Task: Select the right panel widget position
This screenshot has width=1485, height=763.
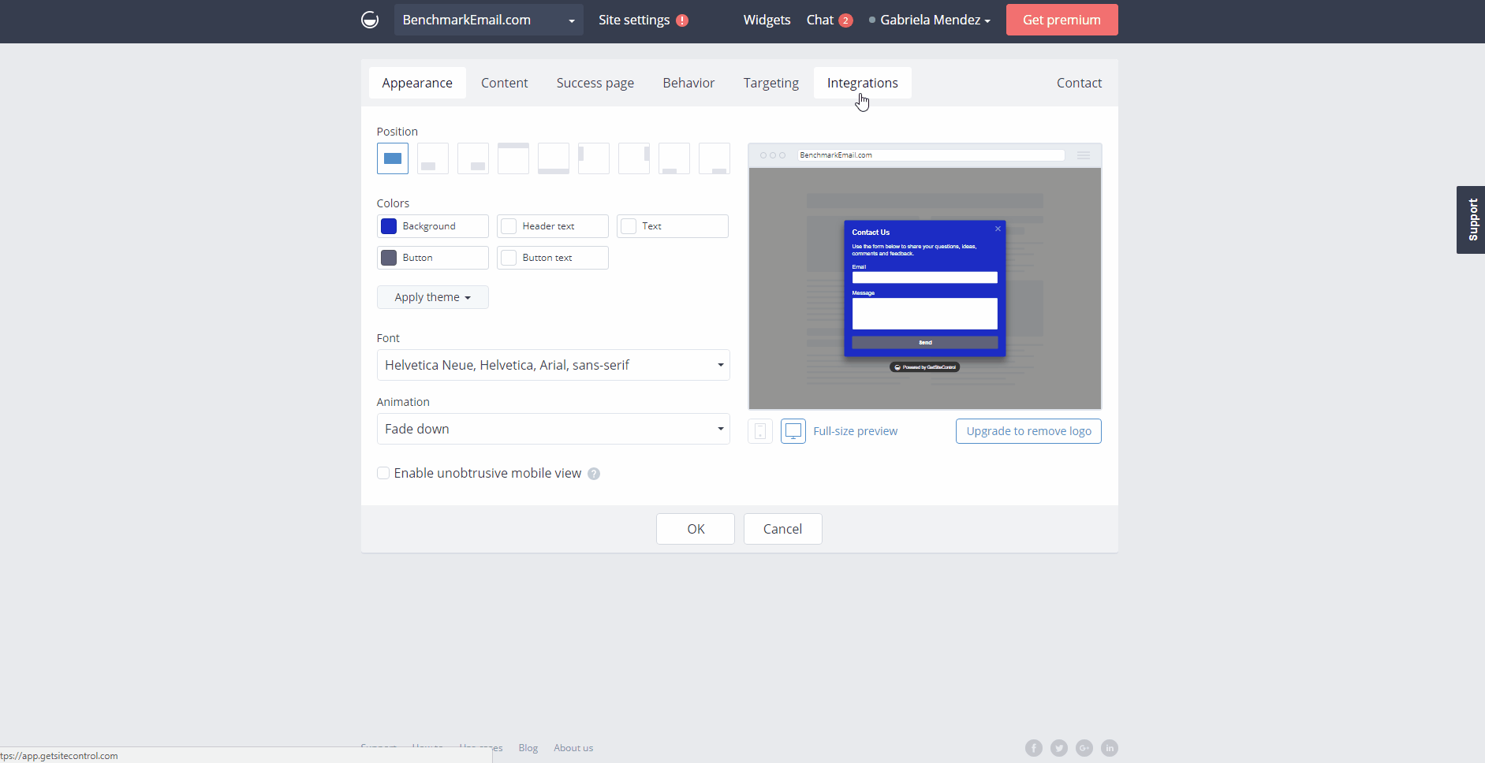Action: coord(634,158)
